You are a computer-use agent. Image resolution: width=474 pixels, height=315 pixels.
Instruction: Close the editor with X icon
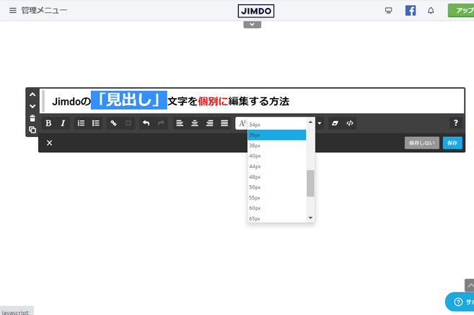(50, 143)
